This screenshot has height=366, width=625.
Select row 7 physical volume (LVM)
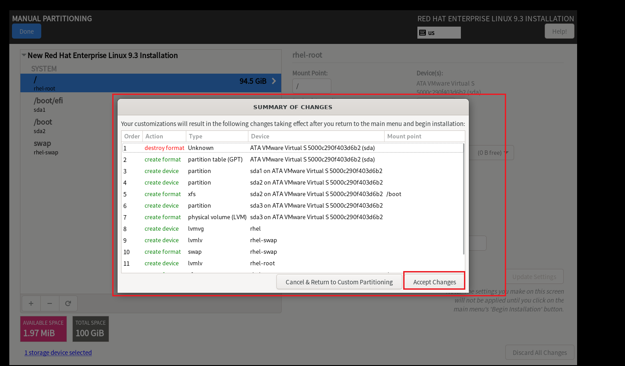click(x=292, y=217)
